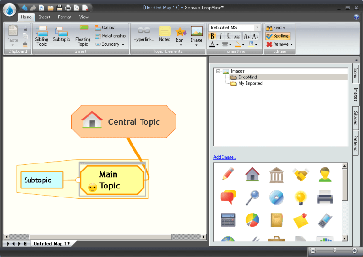Toggle Underline formatting
363x257 pixels.
pos(229,36)
